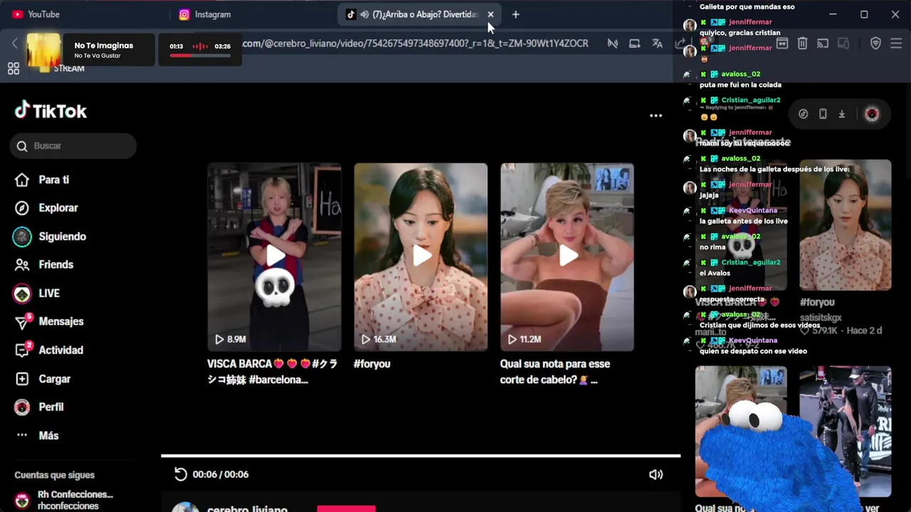Play the VISCA BARCA video thumbnail
Screen dimensions: 911x512
click(x=275, y=257)
